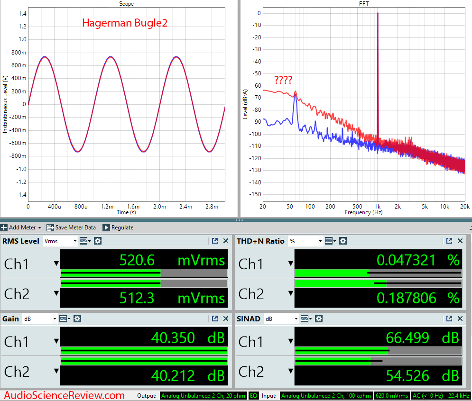The width and height of the screenshot is (472, 401).
Task: Close the Gain meter panel
Action: coord(226,318)
